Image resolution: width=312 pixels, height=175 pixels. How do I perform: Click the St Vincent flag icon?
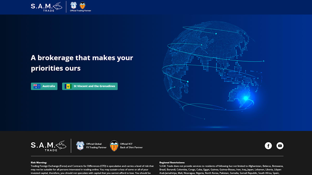coord(68,86)
